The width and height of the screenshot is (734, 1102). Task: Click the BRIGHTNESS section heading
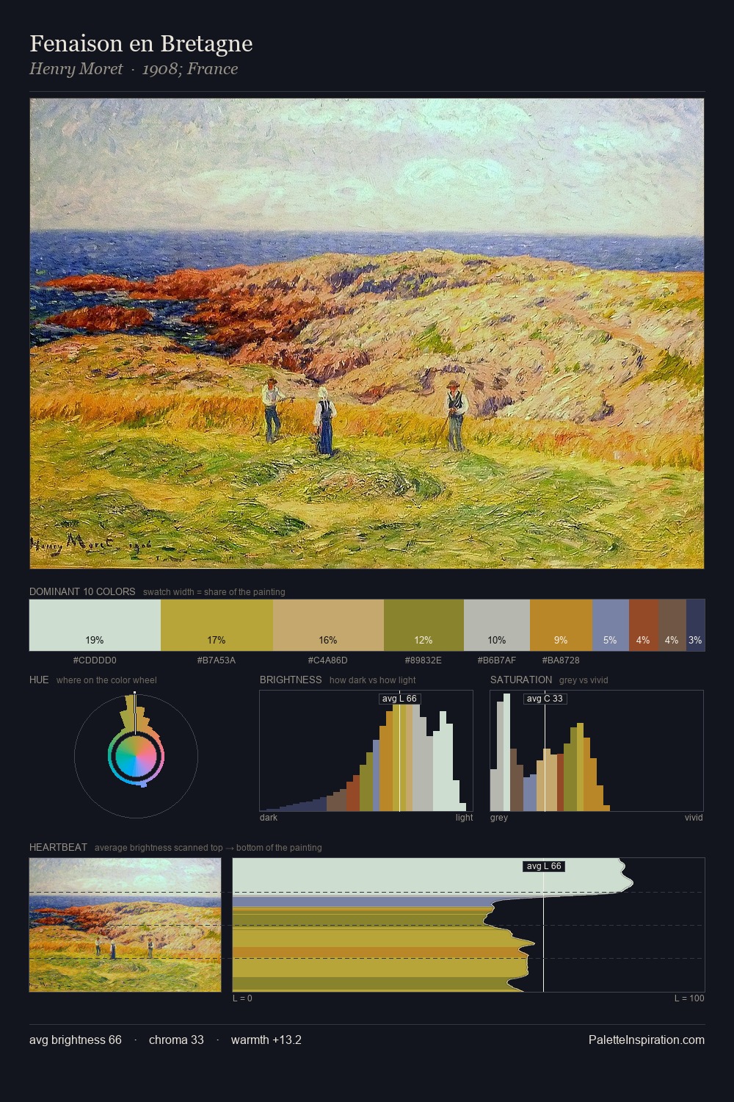tap(291, 680)
